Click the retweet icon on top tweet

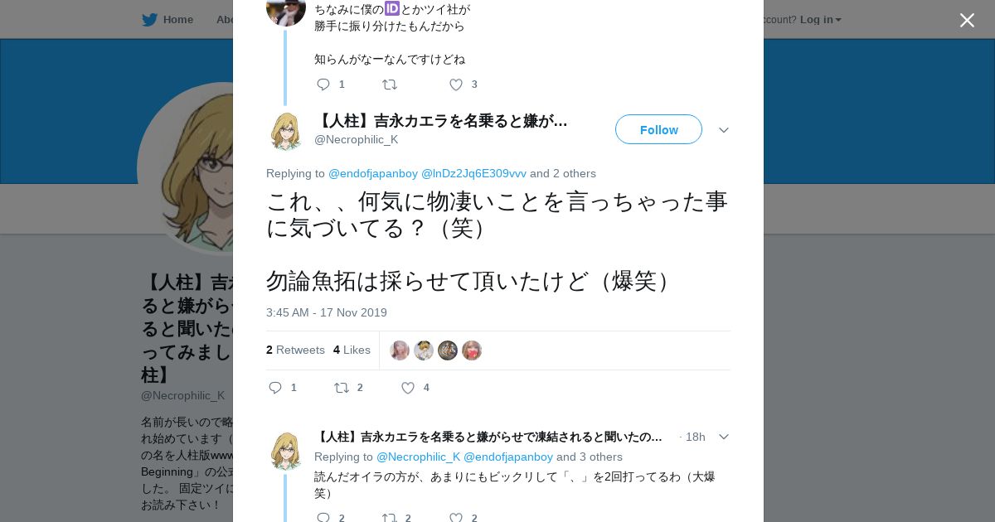(390, 85)
